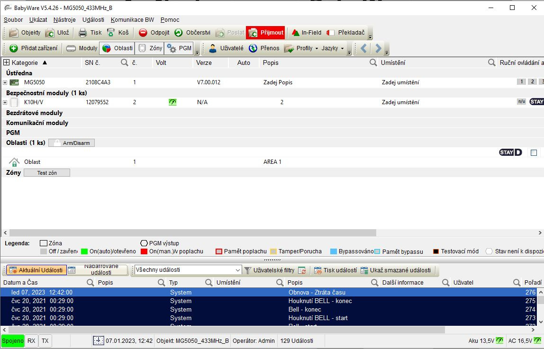Expand the MG5050 tree row
544x349 pixels.
coord(5,82)
